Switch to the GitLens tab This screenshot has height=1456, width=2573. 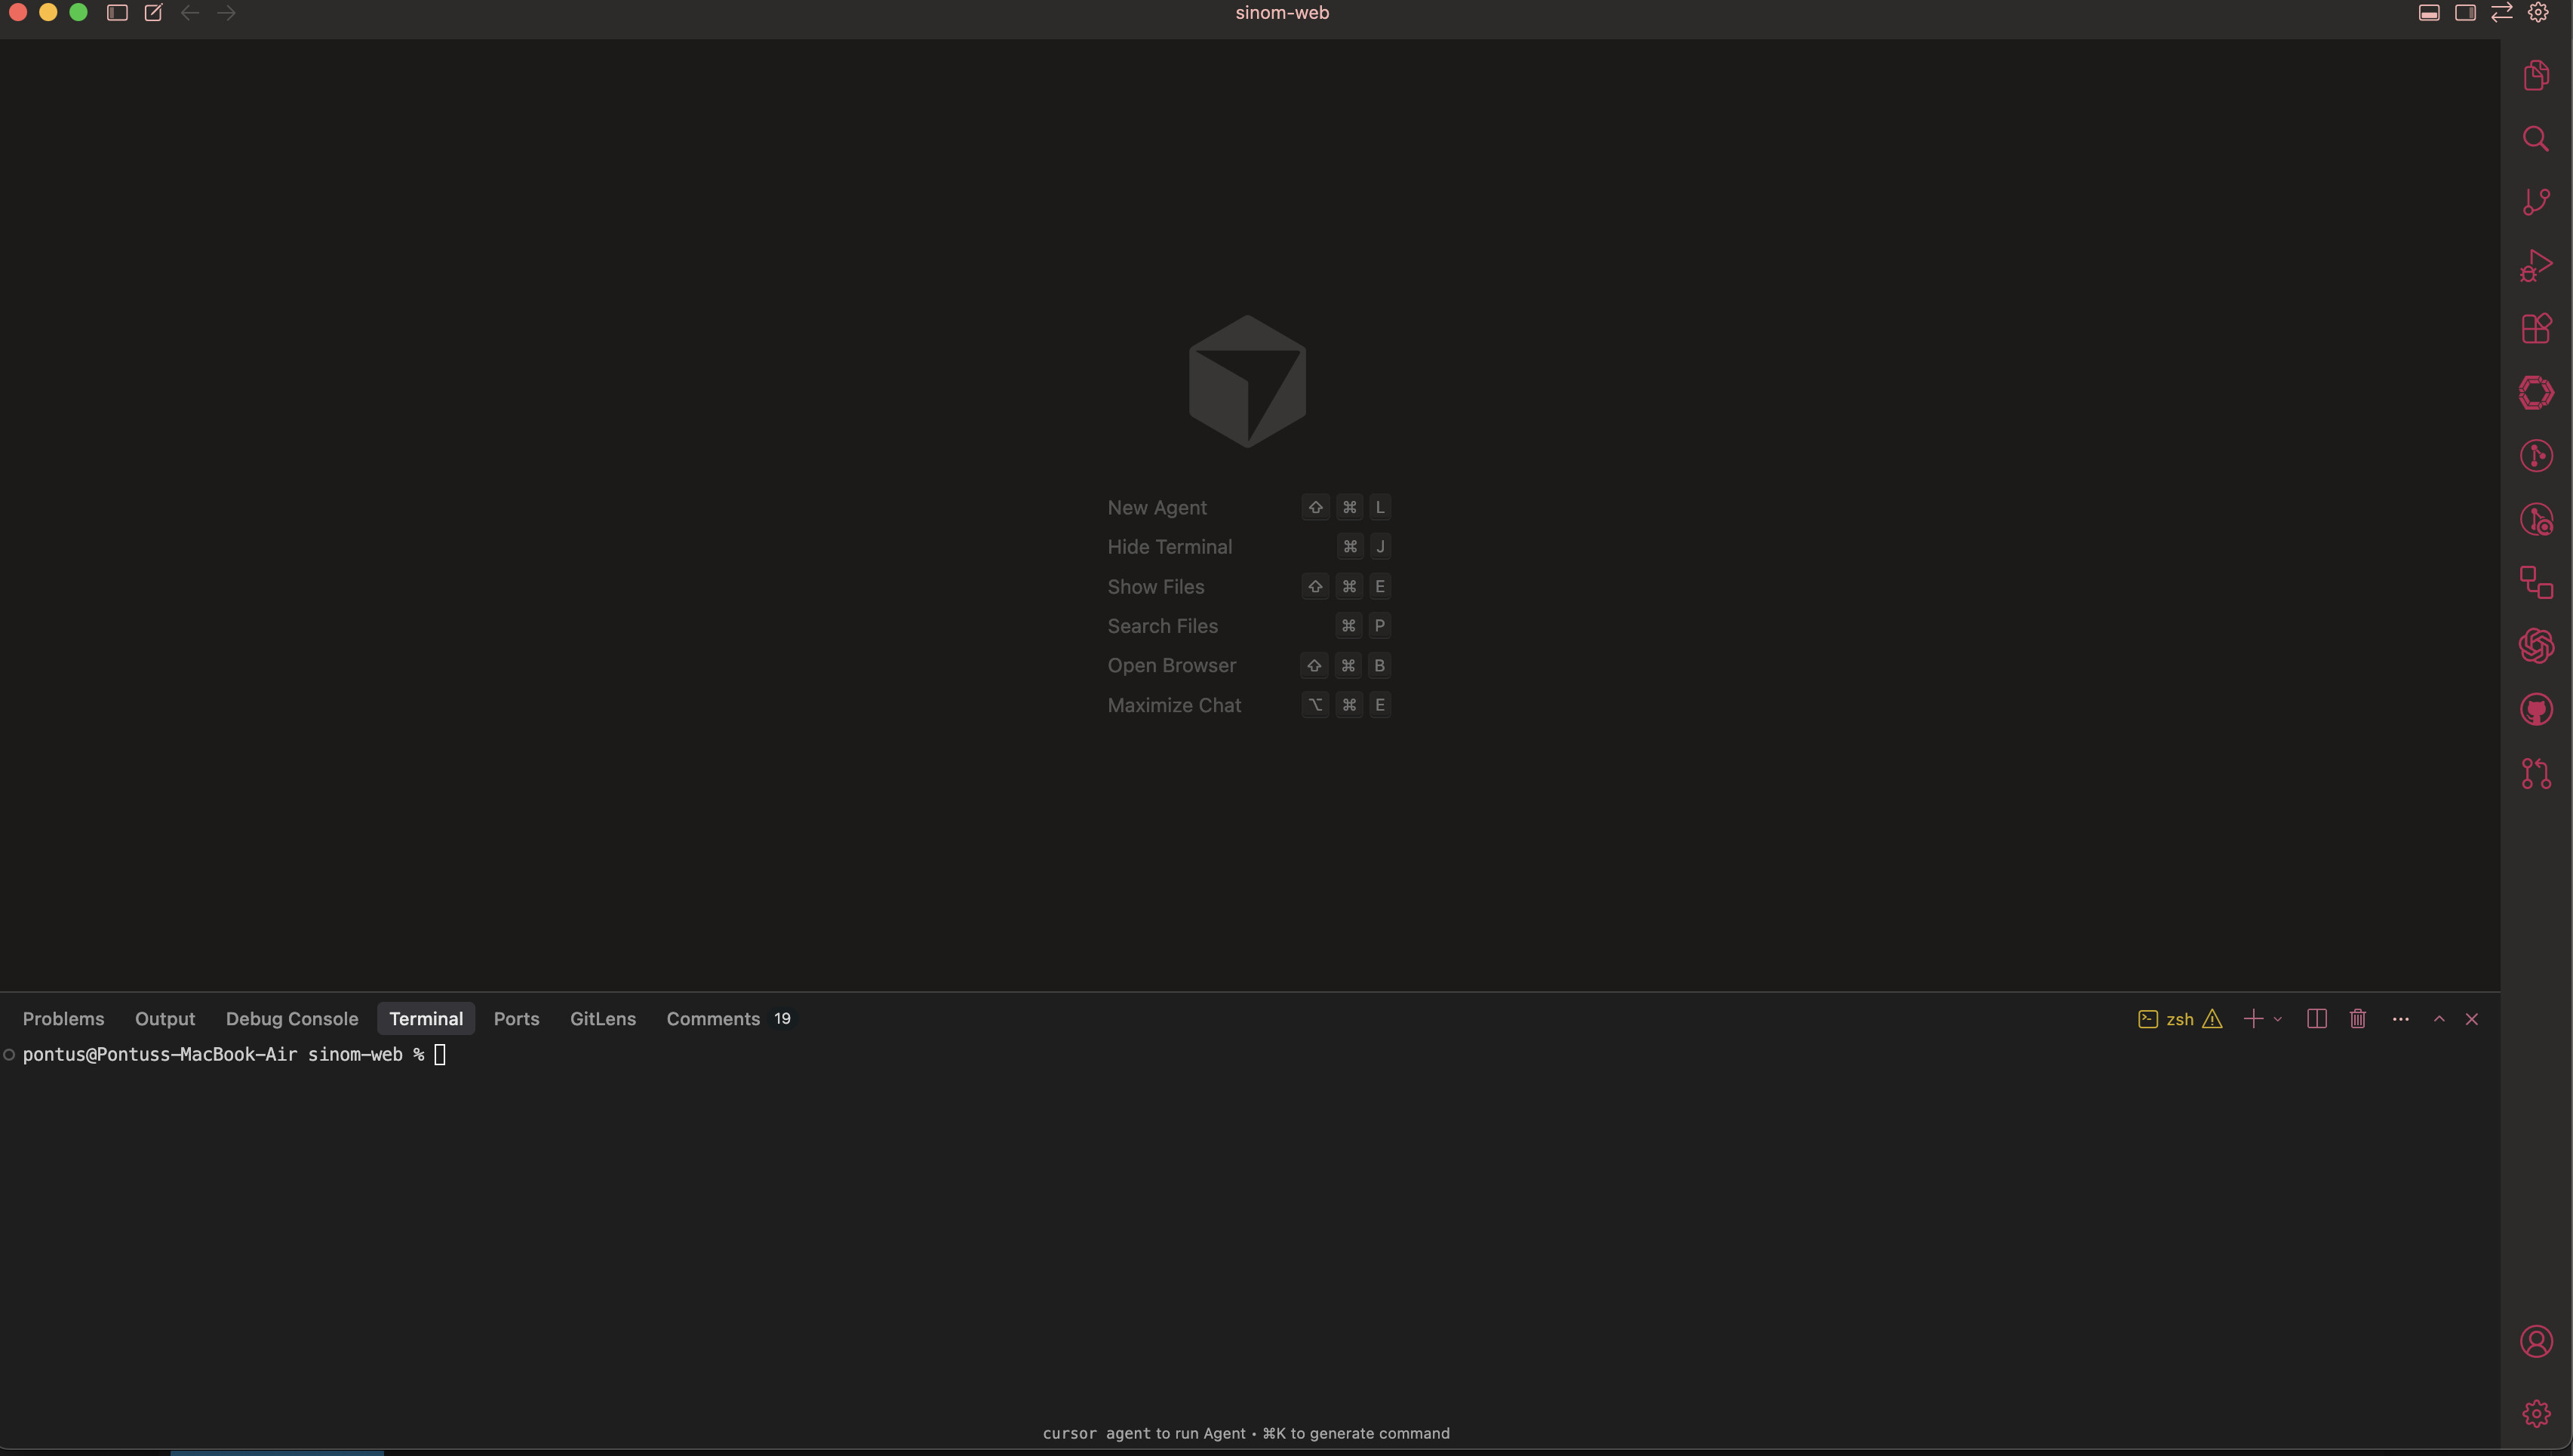[602, 1019]
